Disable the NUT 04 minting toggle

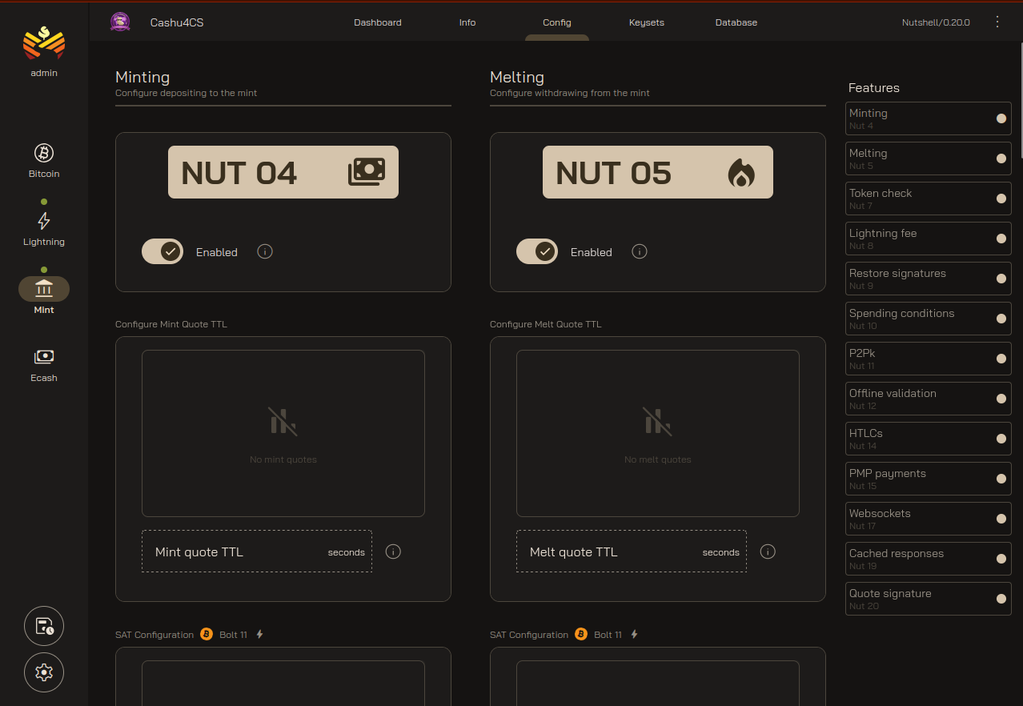pyautogui.click(x=162, y=251)
